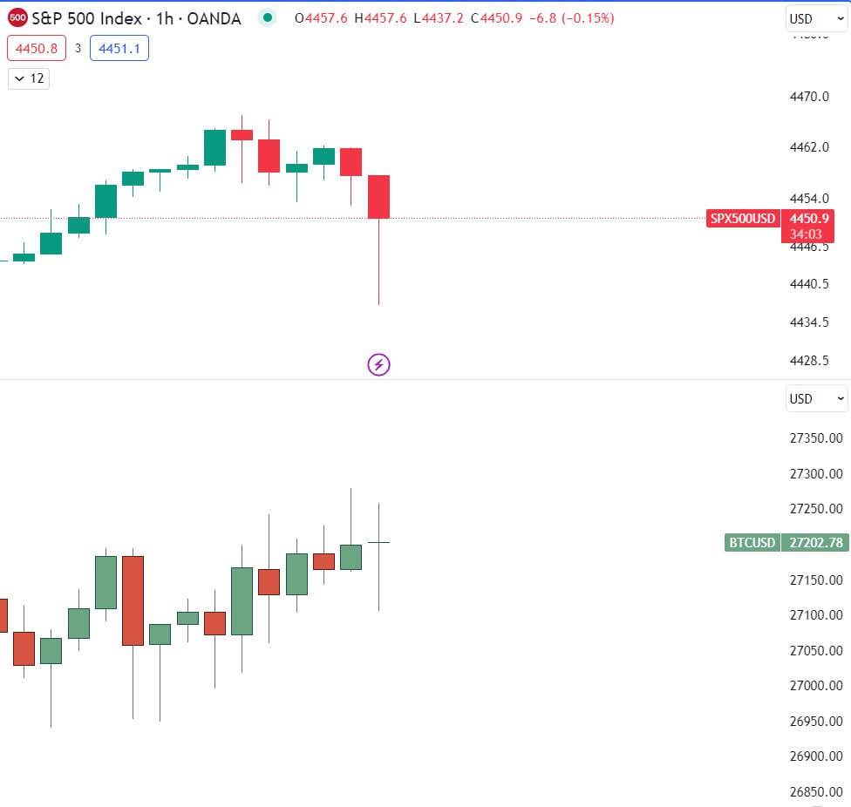Click the green market status dot
Screen dimensions: 851x807
267,18
